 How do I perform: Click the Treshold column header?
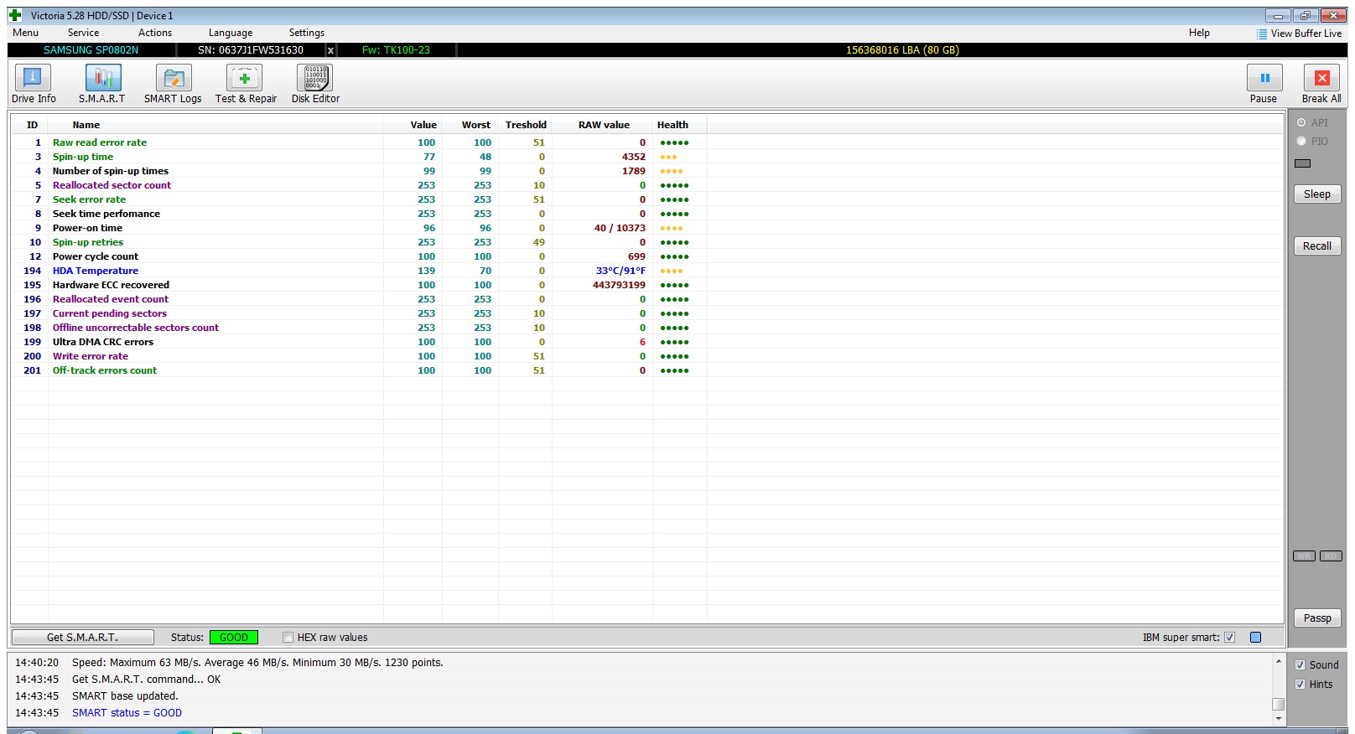pos(526,125)
